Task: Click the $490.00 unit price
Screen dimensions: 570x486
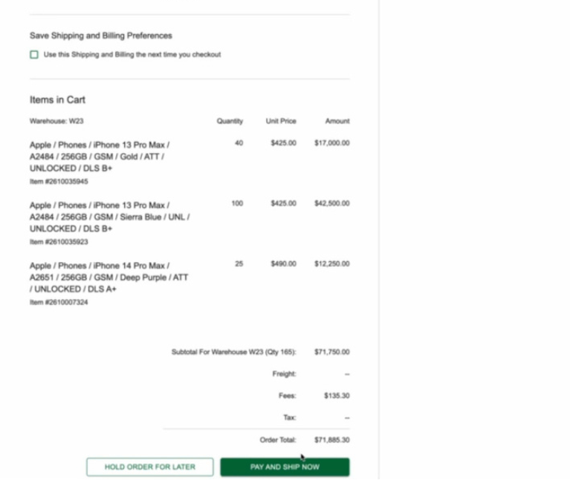Action: (283, 263)
